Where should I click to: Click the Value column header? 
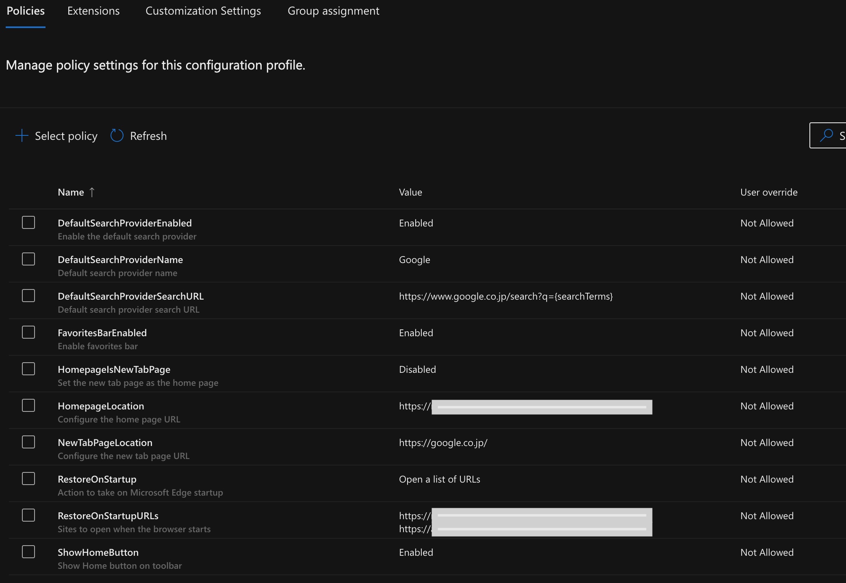point(410,192)
